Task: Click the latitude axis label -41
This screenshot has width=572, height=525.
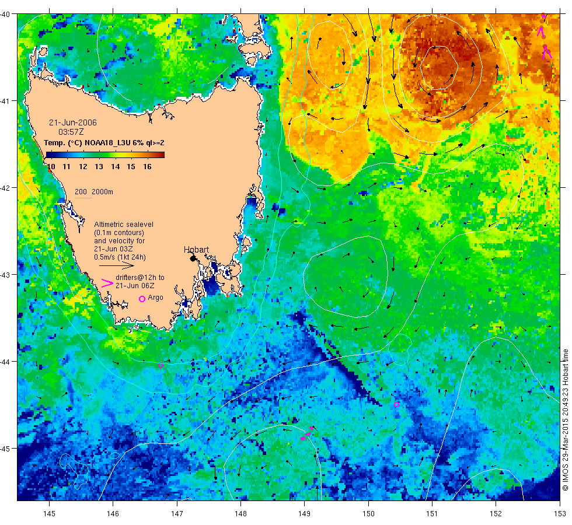Action: coord(5,100)
